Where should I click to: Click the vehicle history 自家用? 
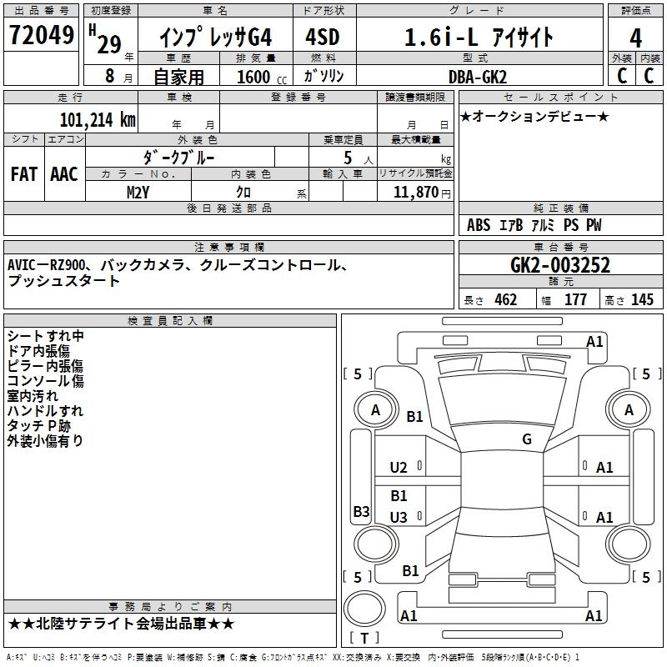point(178,77)
